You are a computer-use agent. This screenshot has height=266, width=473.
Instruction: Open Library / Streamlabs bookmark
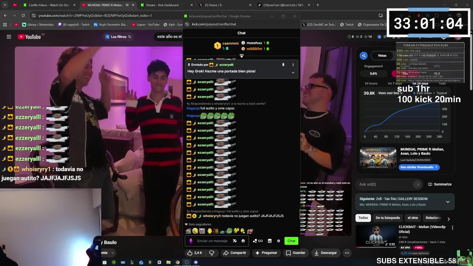pos(38,25)
